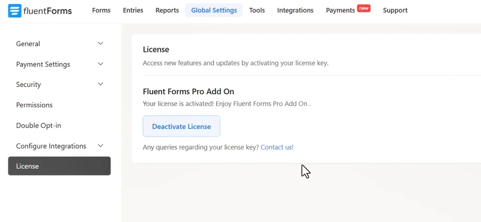Expand the Configure Integrations chevron

coord(100,146)
